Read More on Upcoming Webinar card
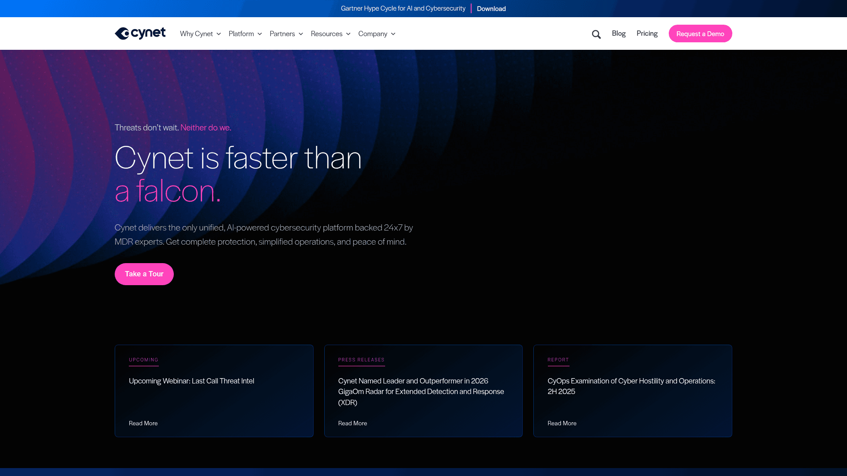This screenshot has height=476, width=847. 143,423
